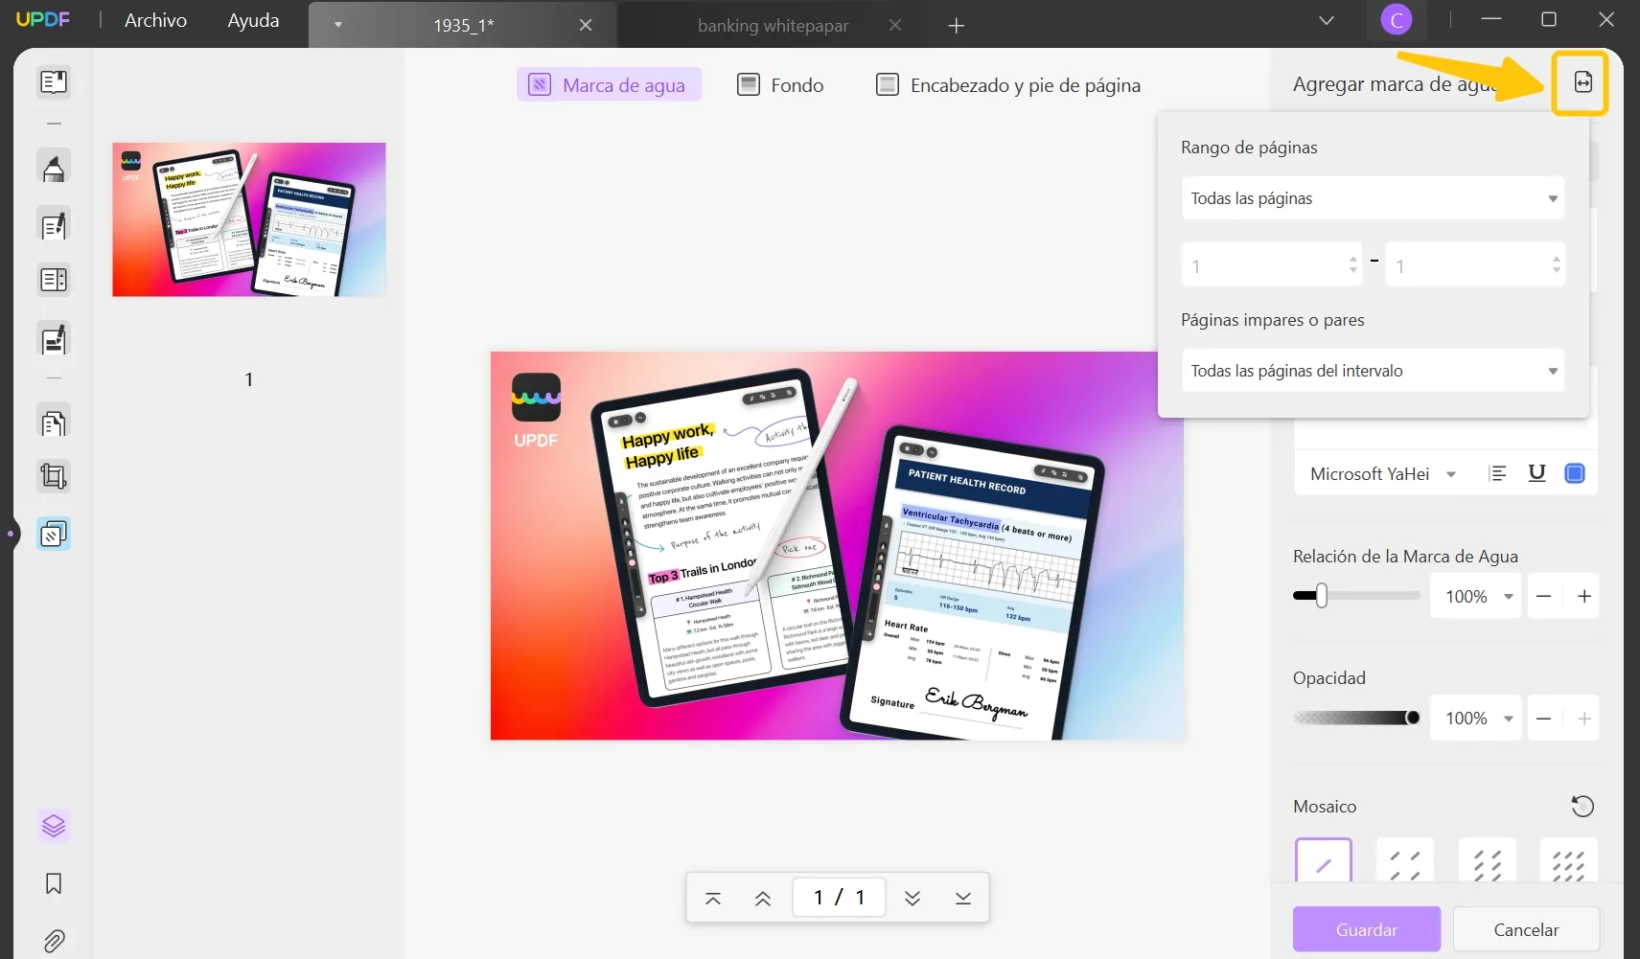The height and width of the screenshot is (959, 1640).
Task: Click the page range end field
Action: [1475, 264]
